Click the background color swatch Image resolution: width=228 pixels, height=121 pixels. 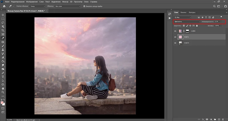pos(4,104)
